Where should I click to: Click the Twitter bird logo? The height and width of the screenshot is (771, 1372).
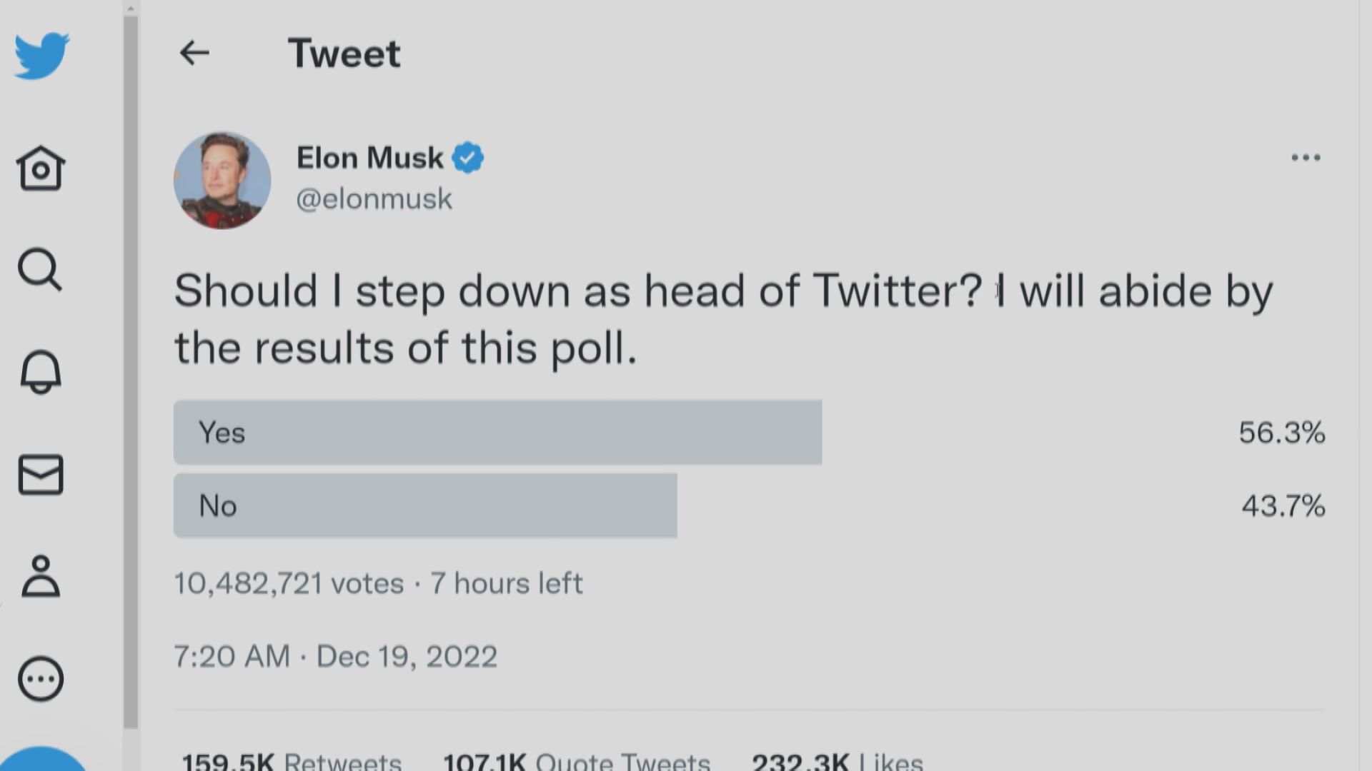tap(41, 55)
